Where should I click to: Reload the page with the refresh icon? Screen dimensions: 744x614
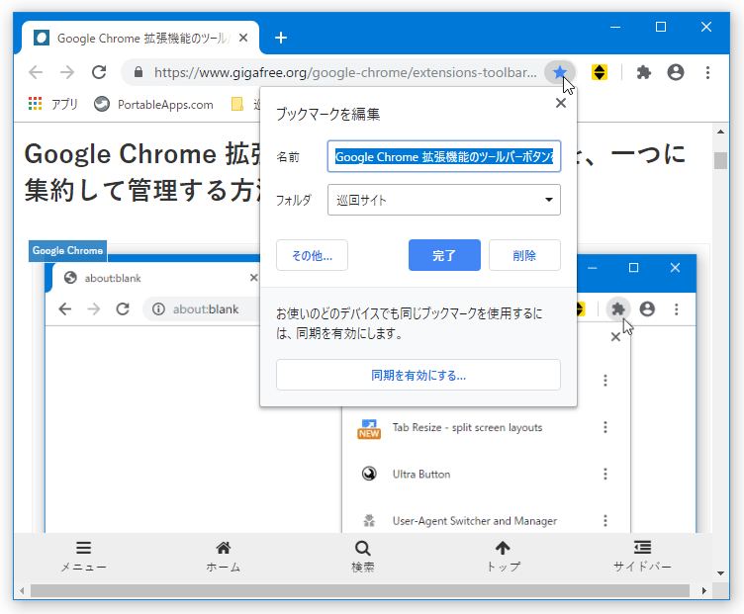point(99,72)
